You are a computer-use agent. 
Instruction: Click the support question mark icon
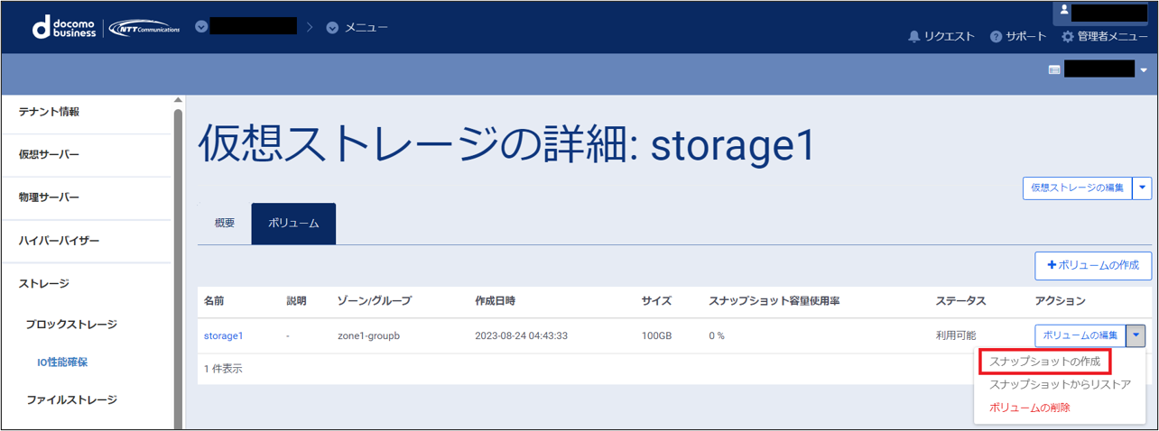click(997, 37)
